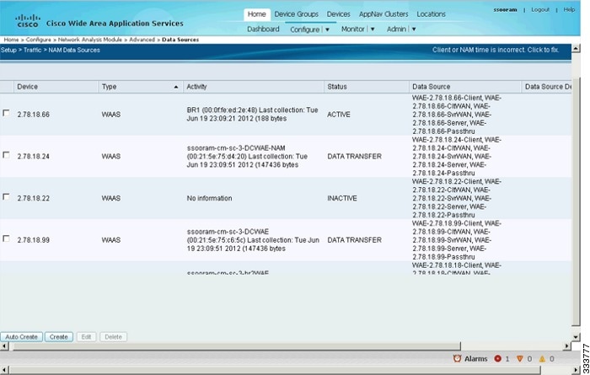The image size is (590, 375).
Task: Open the Admin dropdown arrow
Action: [414, 29]
